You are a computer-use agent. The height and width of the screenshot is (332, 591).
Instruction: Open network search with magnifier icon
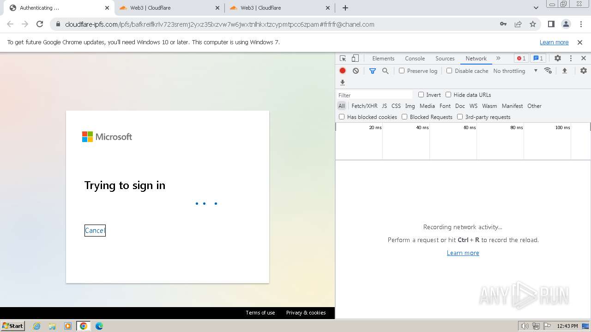coord(386,71)
